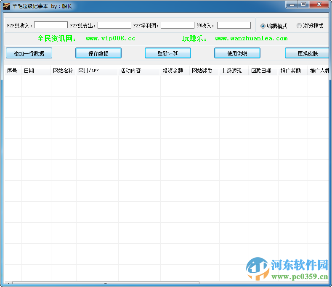Focus the 总收入 input field
This screenshot has height=287, width=332.
click(234, 25)
